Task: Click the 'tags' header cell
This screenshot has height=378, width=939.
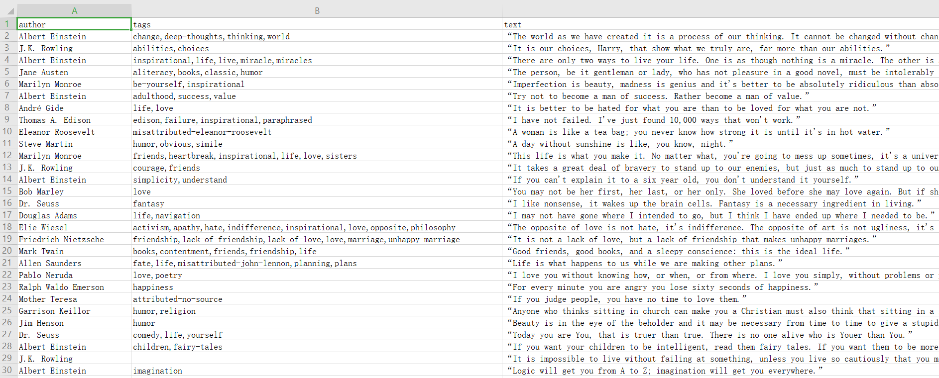Action: tap(317, 24)
